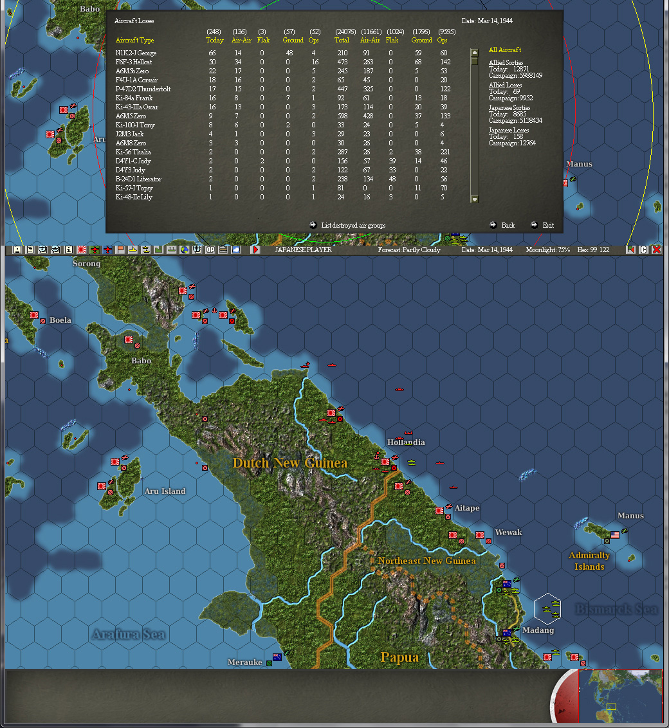The width and height of the screenshot is (669, 728).
Task: Click the globe toolbar icon
Action: (x=185, y=250)
